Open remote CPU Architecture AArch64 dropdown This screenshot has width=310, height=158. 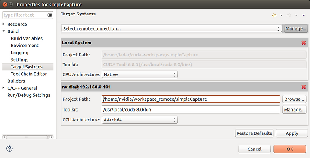(x=139, y=120)
